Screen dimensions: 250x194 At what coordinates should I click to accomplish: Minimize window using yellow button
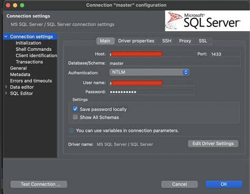click(x=15, y=5)
